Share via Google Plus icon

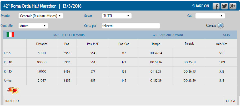(x=233, y=6)
